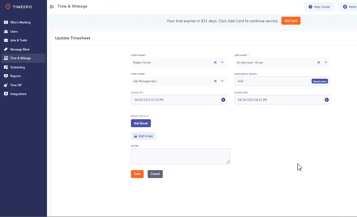Clear the Job Management task selection
This screenshot has height=217, width=357.
[x=215, y=81]
